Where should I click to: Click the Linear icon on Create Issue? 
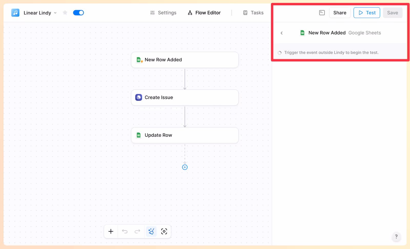pos(139,97)
